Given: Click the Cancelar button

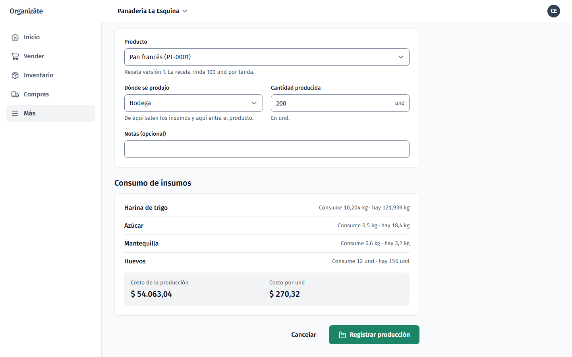Looking at the screenshot, I should pos(304,335).
